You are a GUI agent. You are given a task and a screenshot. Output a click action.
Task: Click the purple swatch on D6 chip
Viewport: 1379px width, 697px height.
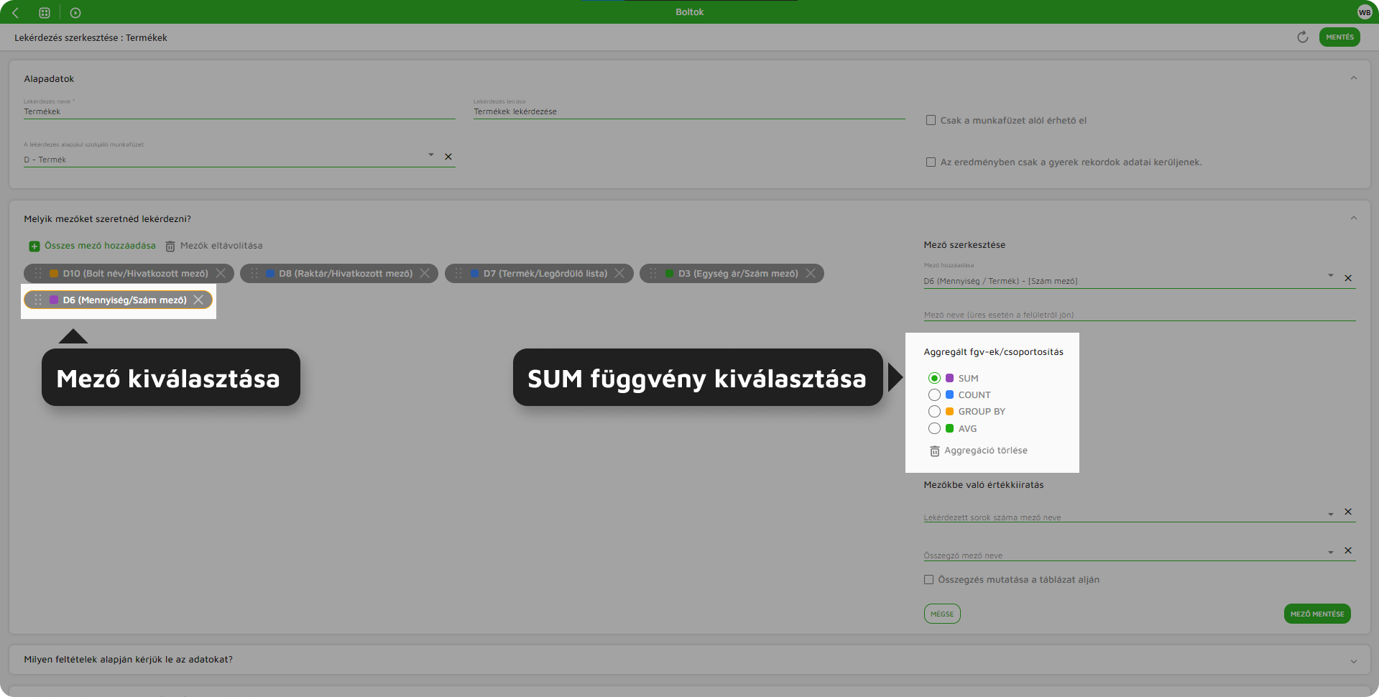[54, 300]
